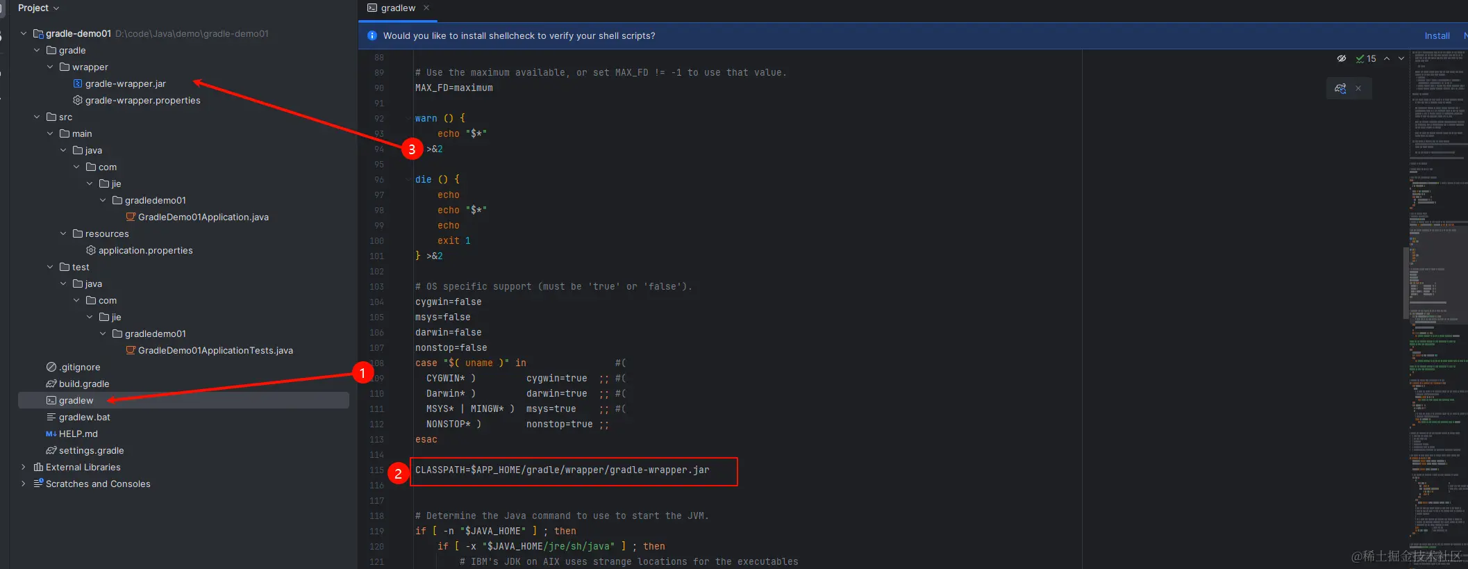Close the Gradle sync floating popup
The height and width of the screenshot is (569, 1468).
1358,88
